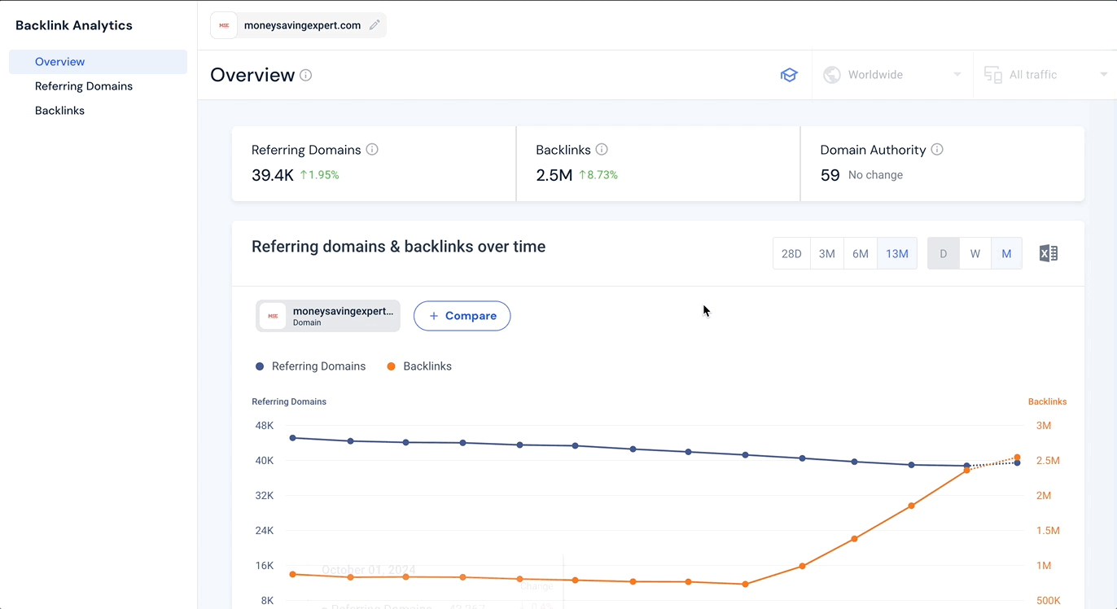This screenshot has height=609, width=1117.
Task: Open Overview in the sidebar
Action: tap(98, 62)
